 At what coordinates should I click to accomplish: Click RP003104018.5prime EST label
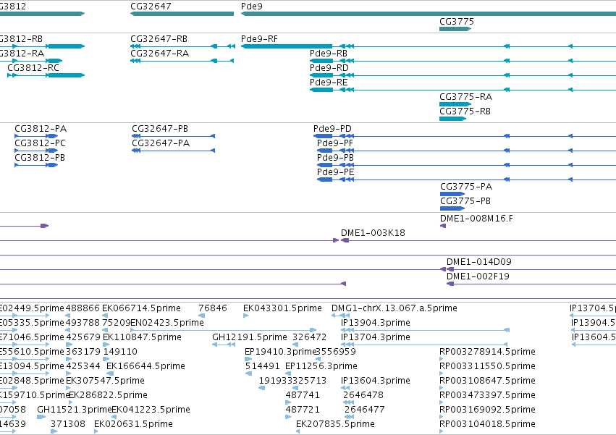(487, 424)
